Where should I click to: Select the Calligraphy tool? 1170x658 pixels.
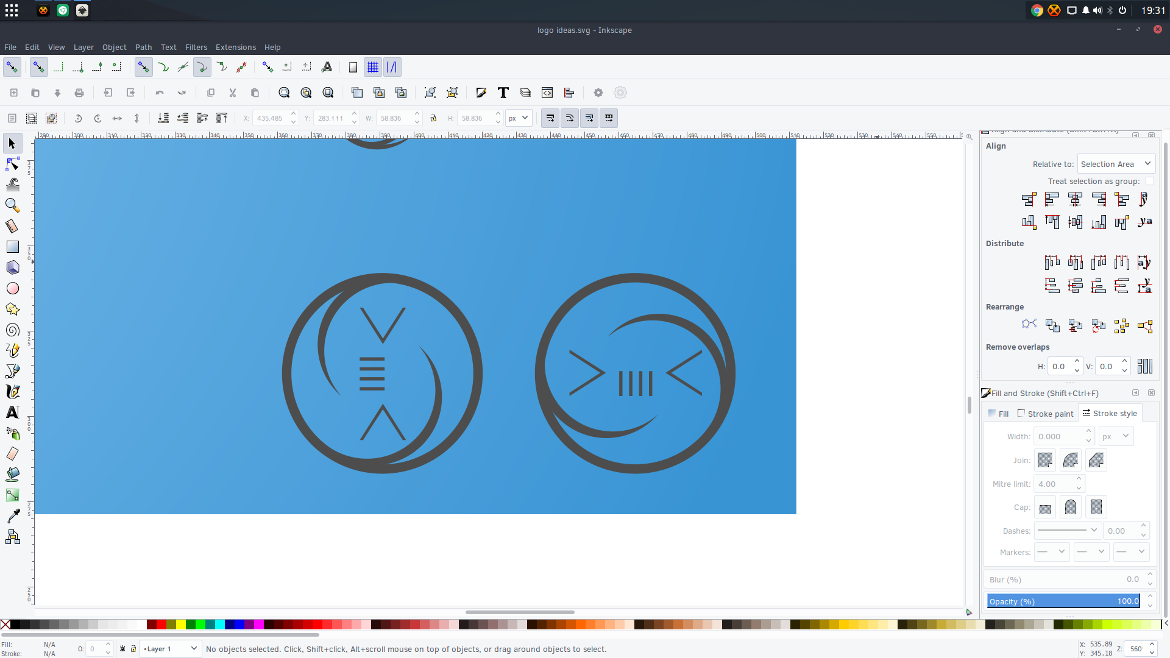(12, 392)
